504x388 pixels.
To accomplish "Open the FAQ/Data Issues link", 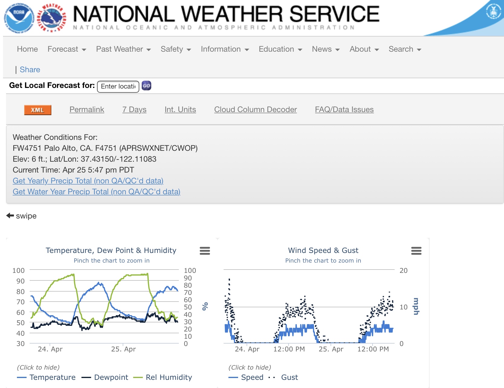I will (x=344, y=109).
